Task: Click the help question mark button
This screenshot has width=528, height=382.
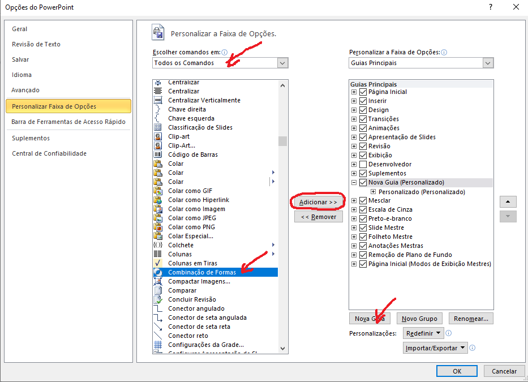Action: tap(491, 7)
